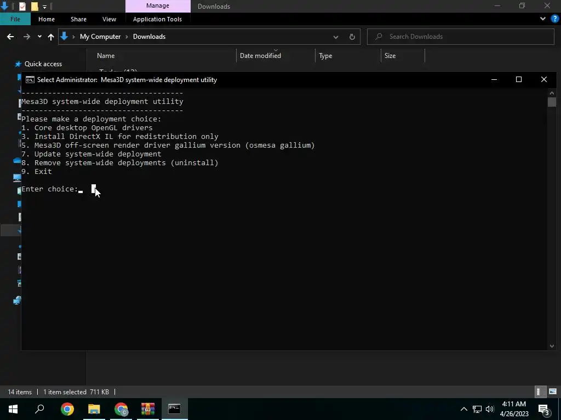This screenshot has height=420, width=561.
Task: Maximize the Mesa3D console window
Action: [x=518, y=79]
